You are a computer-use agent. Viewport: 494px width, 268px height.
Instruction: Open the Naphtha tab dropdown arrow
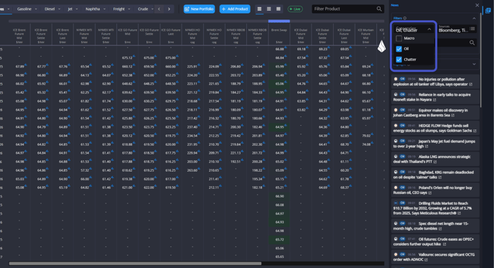click(x=104, y=9)
